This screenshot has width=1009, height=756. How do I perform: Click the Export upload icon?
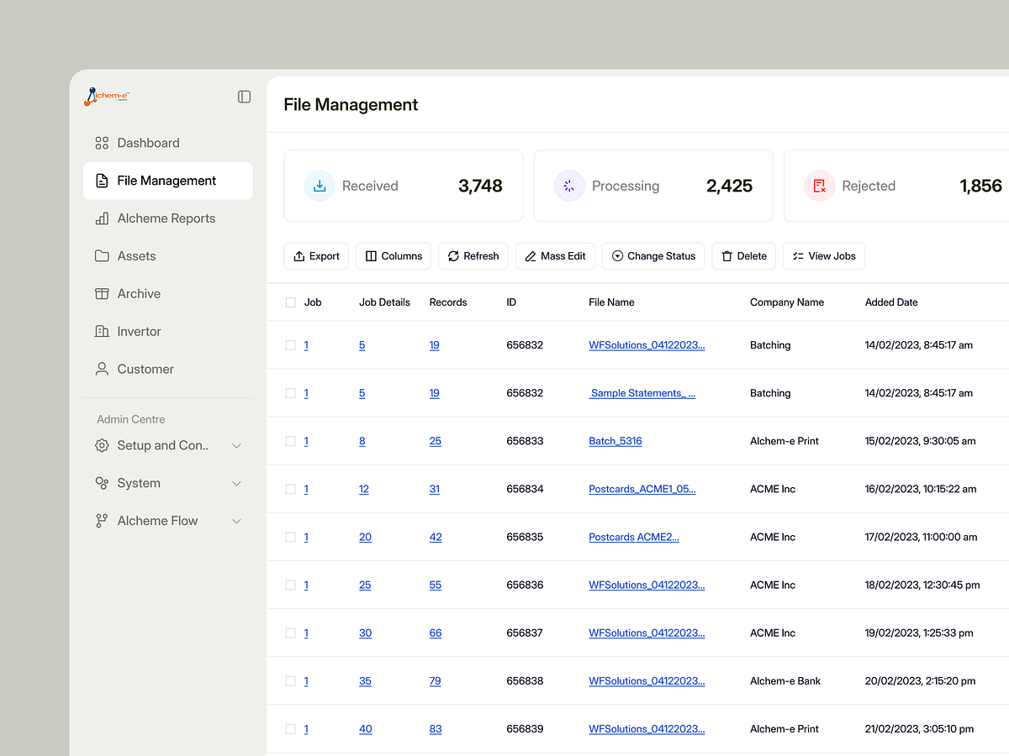(299, 256)
